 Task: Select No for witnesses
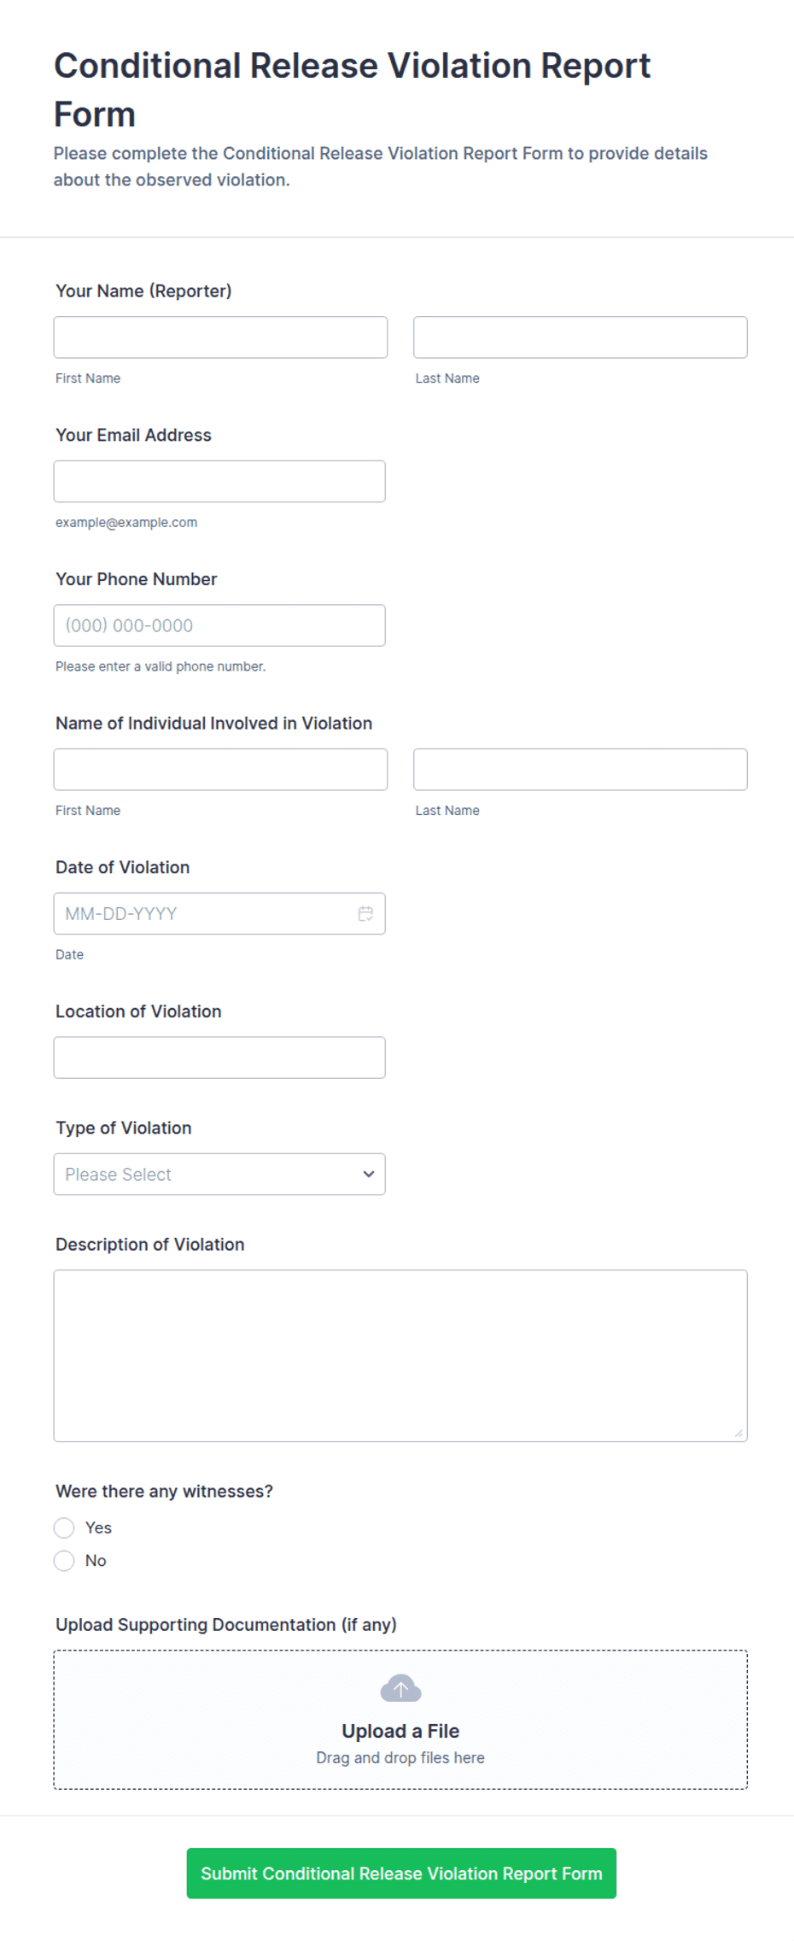pos(64,1561)
